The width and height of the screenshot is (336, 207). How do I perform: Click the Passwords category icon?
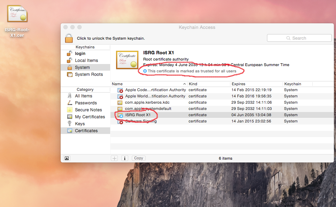tap(70, 103)
